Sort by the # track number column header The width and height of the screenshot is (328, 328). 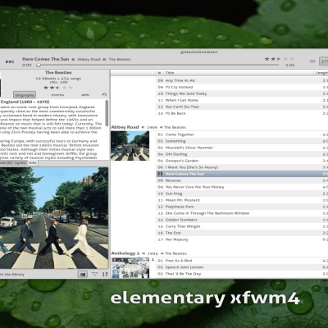pyautogui.click(x=160, y=73)
